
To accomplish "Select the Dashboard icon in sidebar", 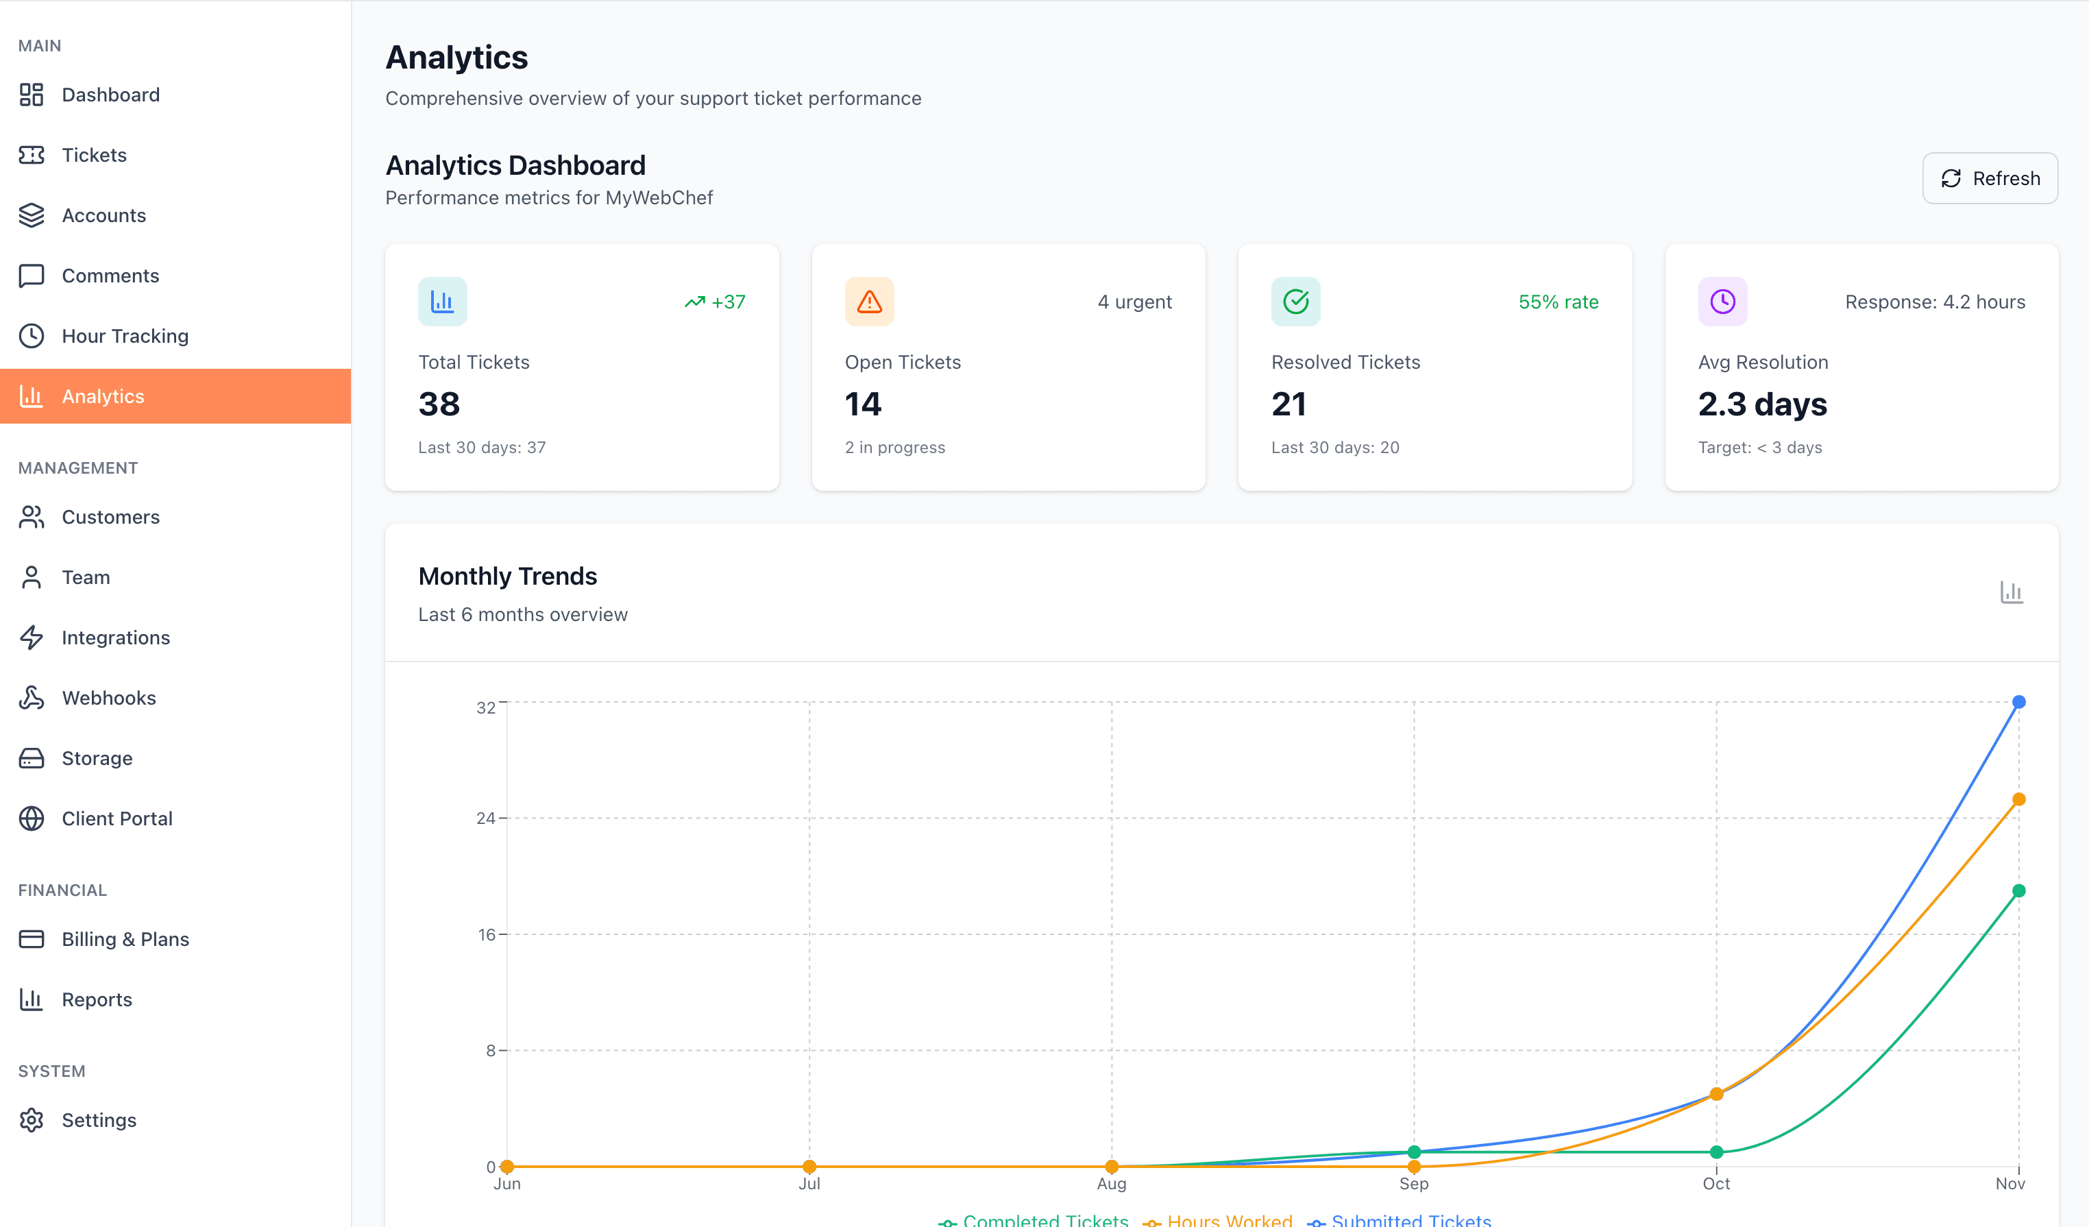I will pyautogui.click(x=32, y=95).
